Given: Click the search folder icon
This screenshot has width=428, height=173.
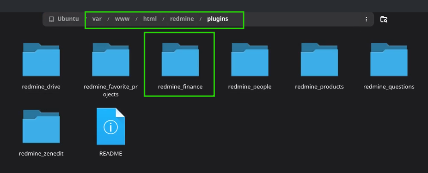Looking at the screenshot, I should (x=384, y=19).
